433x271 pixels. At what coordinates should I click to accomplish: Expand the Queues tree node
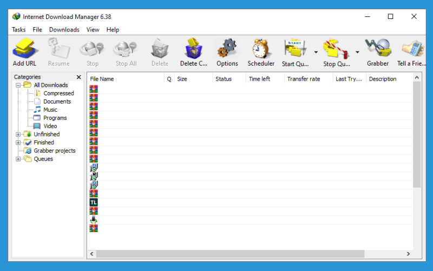(18, 159)
